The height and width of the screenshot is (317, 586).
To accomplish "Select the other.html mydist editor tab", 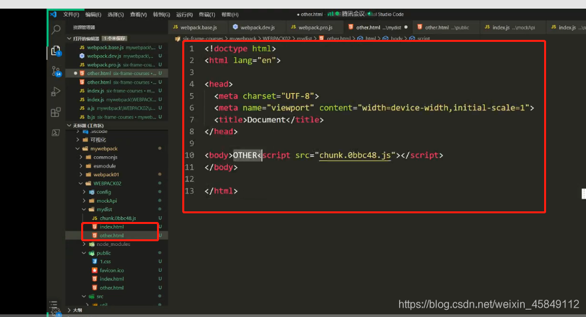I will (378, 27).
